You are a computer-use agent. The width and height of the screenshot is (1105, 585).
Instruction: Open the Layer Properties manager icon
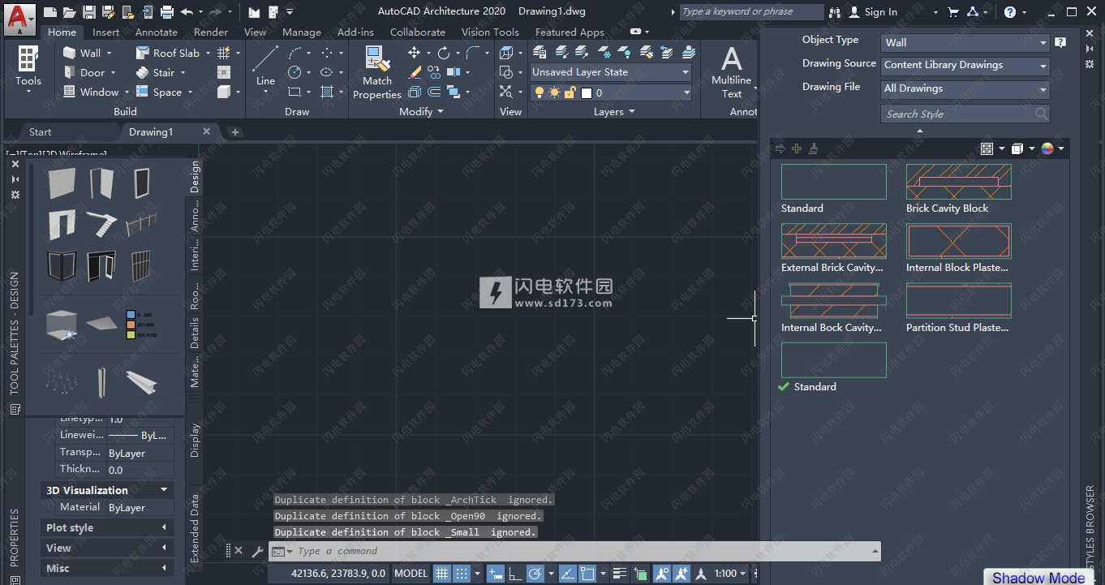click(539, 52)
